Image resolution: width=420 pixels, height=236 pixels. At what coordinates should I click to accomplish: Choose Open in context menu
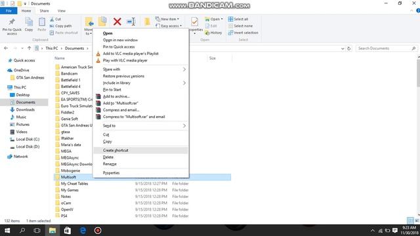click(141, 33)
